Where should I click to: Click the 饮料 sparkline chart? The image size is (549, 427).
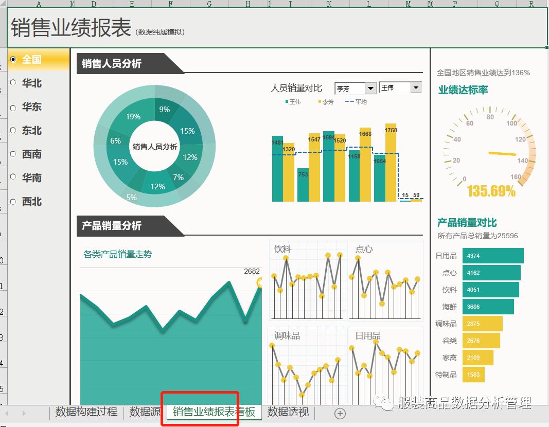307,280
